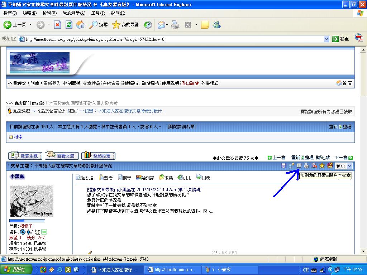367x275 pixels.
Task: Click the address bar URL field
Action: click(x=172, y=39)
